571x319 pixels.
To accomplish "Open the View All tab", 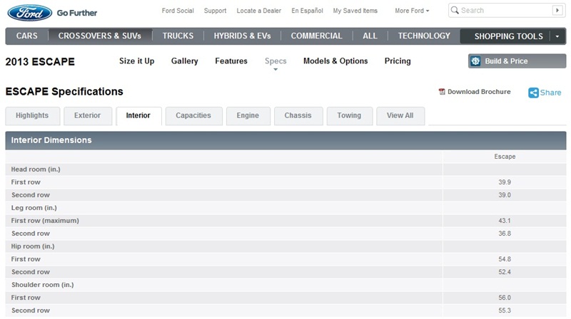I will (x=400, y=116).
